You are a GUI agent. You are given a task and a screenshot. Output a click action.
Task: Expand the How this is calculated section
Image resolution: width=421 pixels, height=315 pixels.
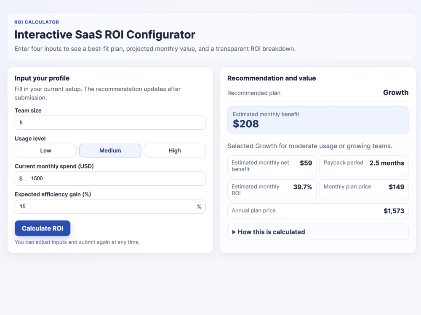318,232
